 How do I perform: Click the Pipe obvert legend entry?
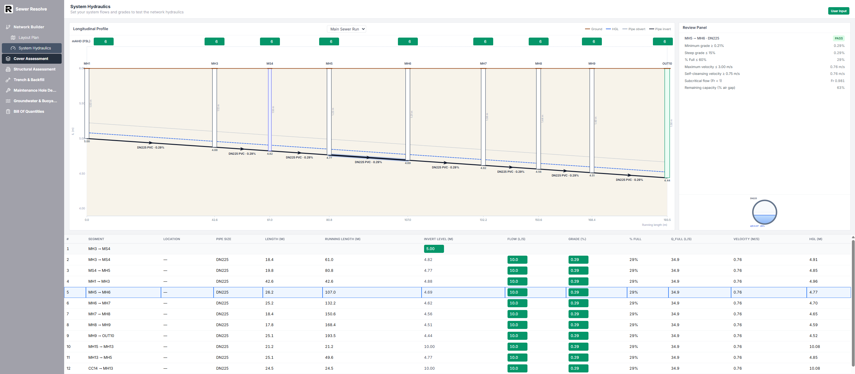point(634,29)
